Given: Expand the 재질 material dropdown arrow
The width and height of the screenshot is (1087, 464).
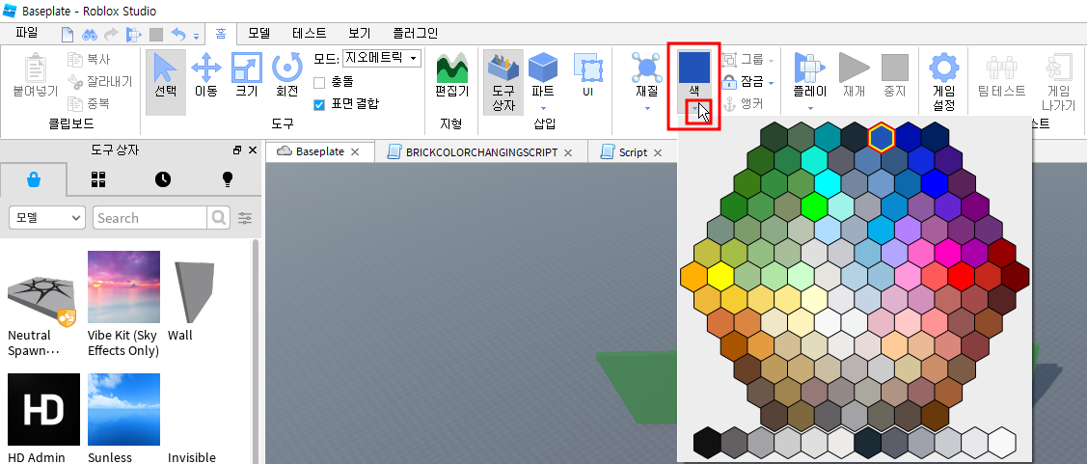Looking at the screenshot, I should coord(647,108).
